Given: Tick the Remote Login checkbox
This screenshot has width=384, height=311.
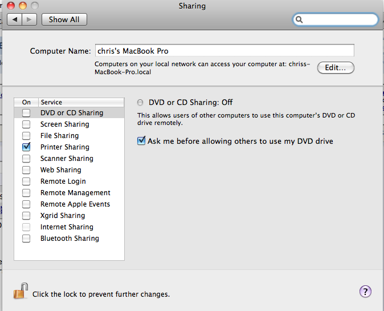Looking at the screenshot, I should 26,181.
